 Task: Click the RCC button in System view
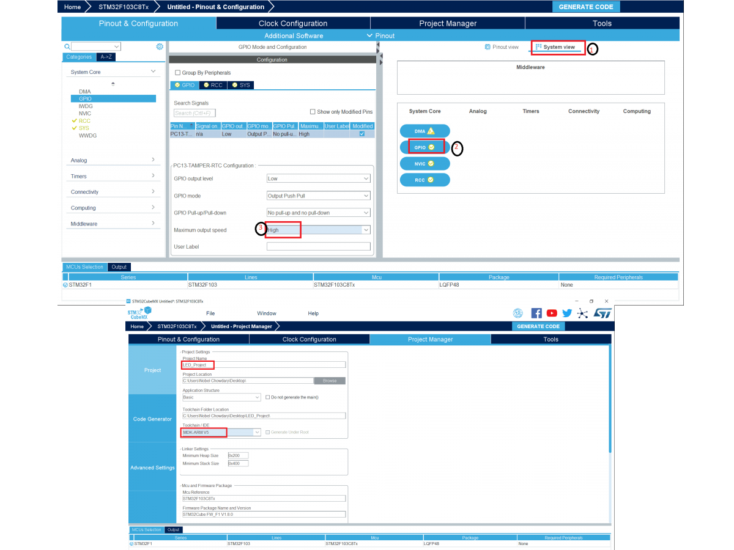[x=424, y=180]
